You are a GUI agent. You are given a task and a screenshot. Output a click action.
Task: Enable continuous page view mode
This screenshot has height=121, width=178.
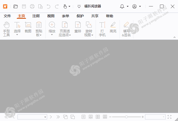(91, 117)
